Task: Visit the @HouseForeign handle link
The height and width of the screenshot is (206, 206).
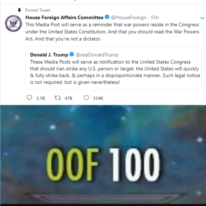Action: pyautogui.click(x=129, y=17)
